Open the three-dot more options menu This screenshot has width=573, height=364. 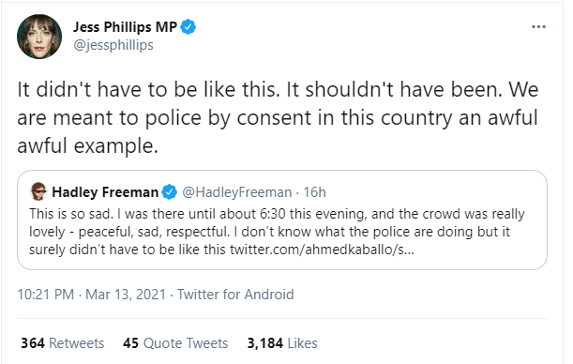tap(538, 26)
